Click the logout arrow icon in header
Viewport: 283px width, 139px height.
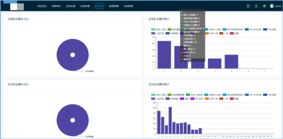[x=248, y=6]
